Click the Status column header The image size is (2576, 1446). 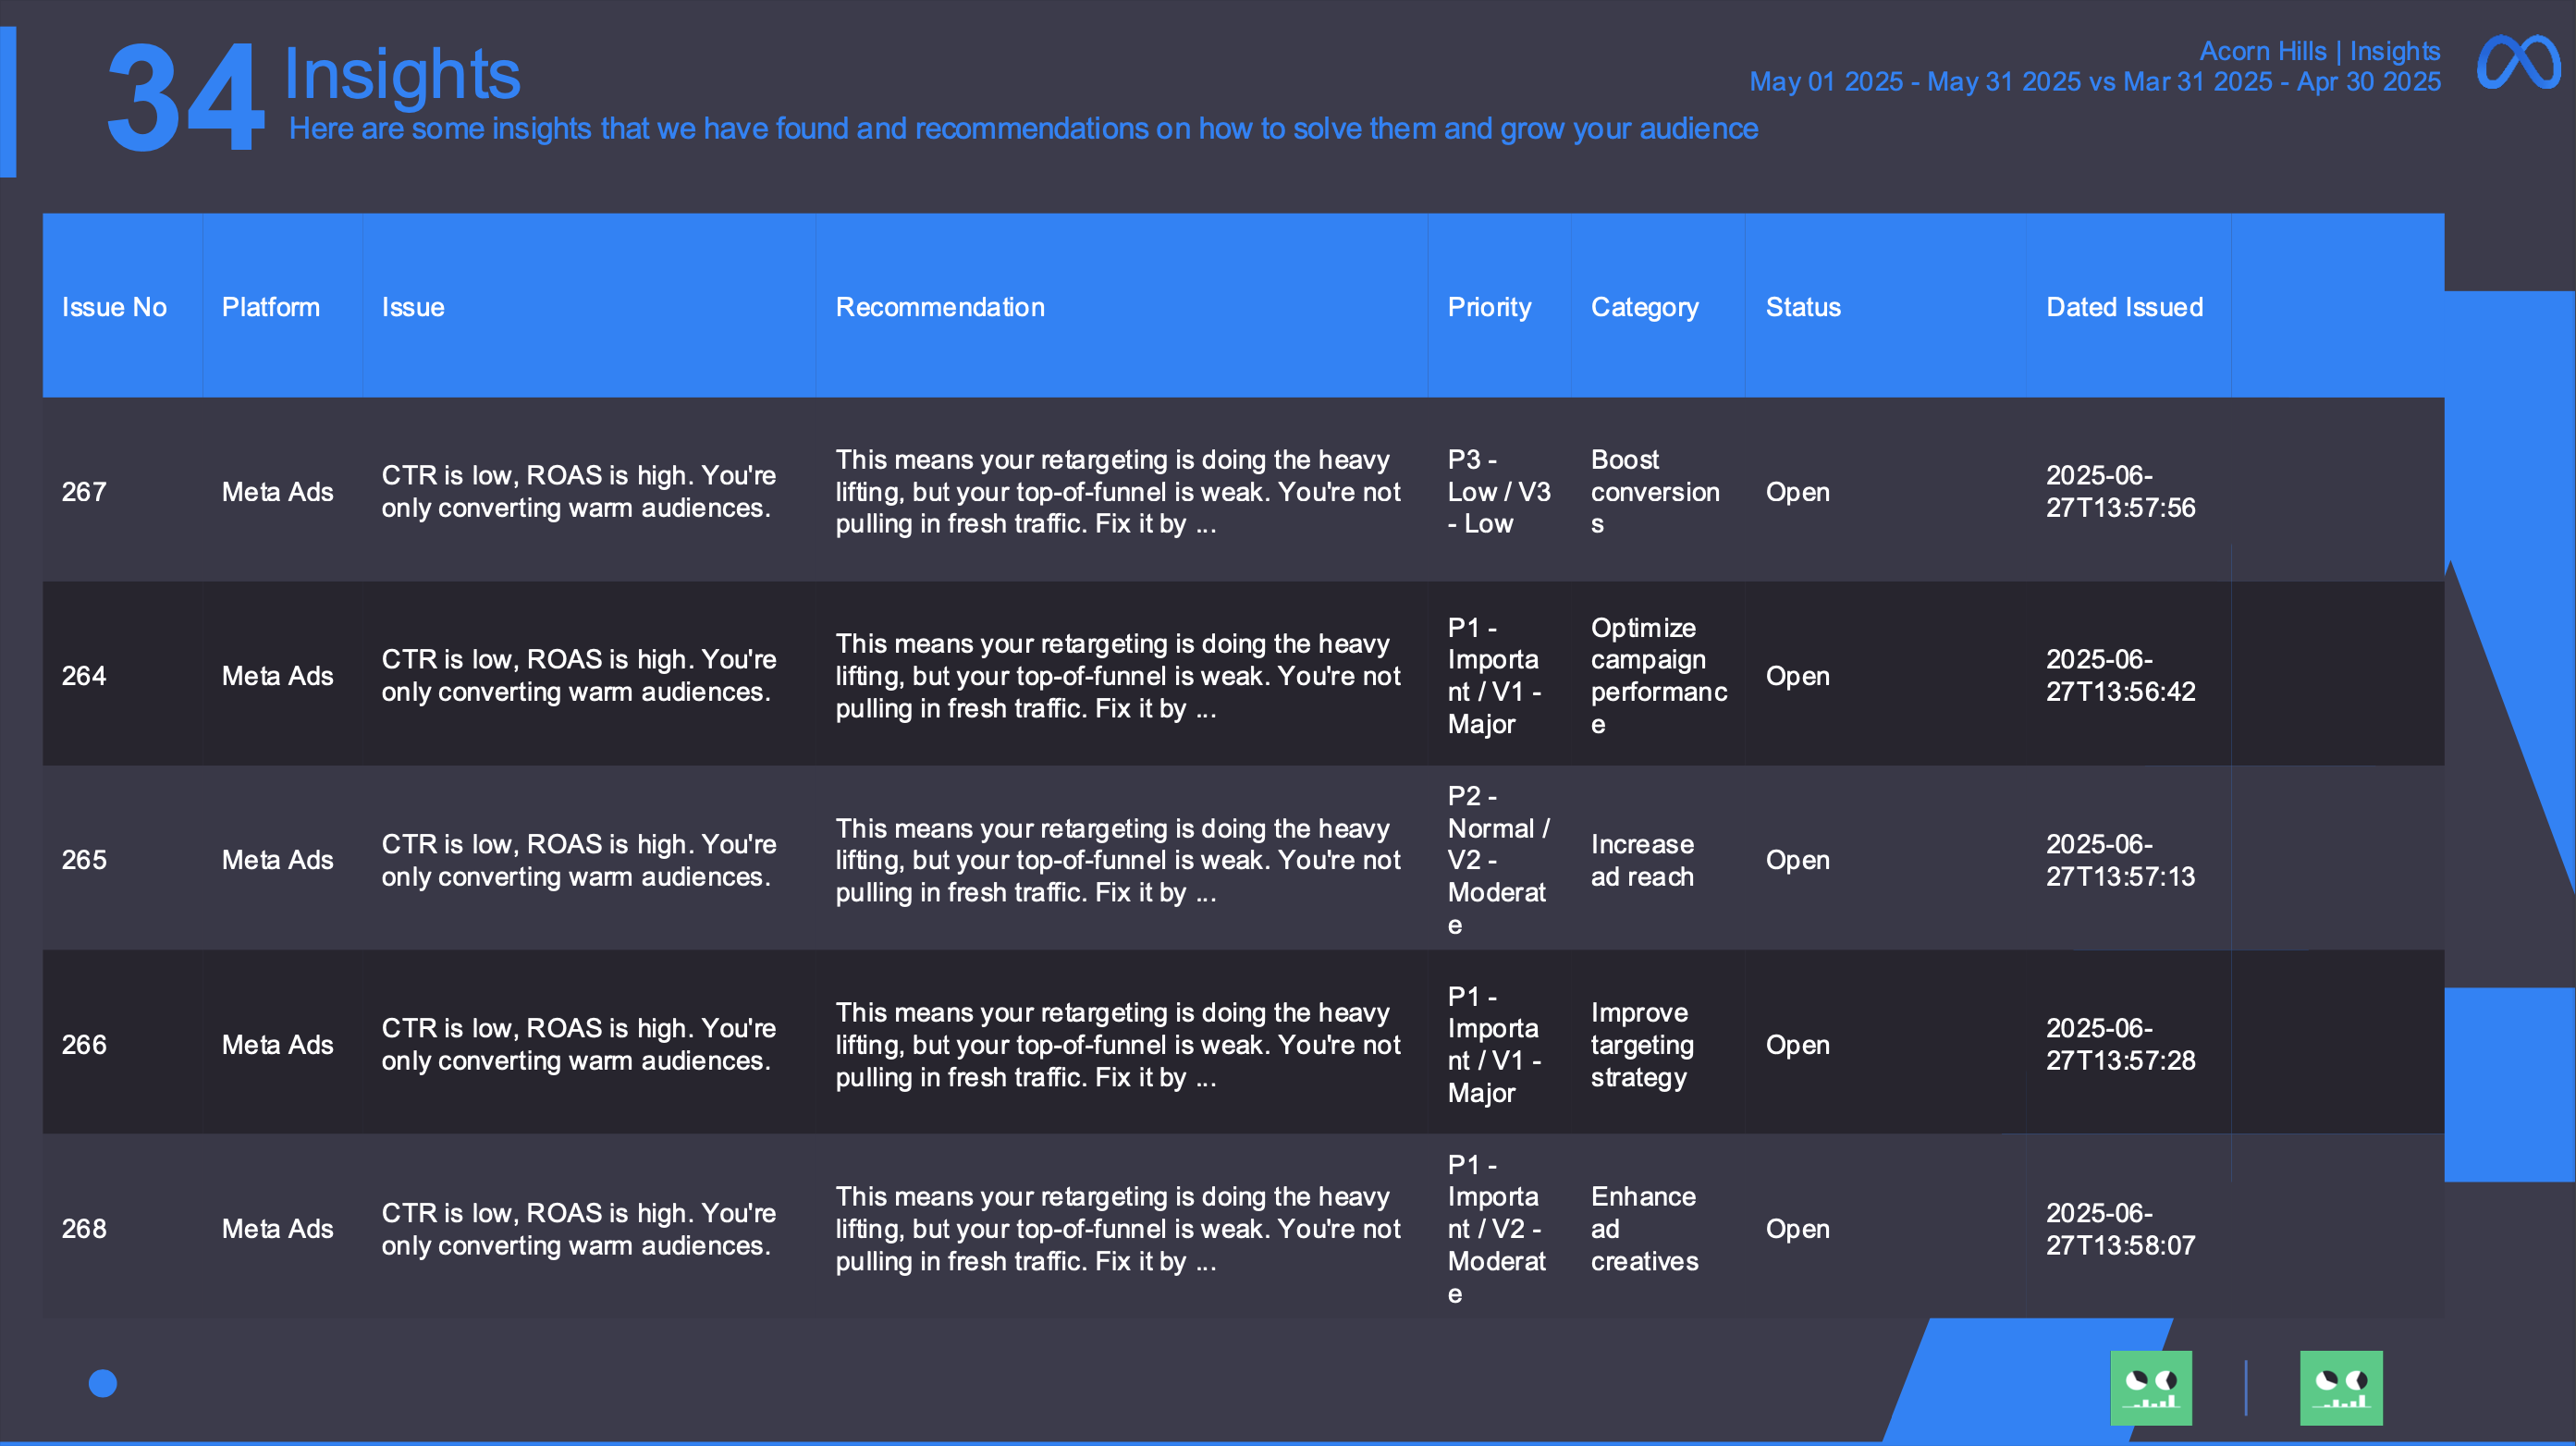tap(1803, 307)
